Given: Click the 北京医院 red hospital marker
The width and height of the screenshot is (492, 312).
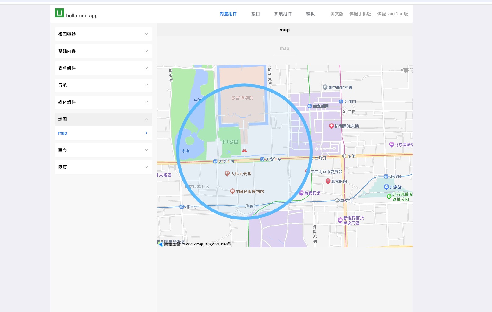Looking at the screenshot, I should coord(328,181).
